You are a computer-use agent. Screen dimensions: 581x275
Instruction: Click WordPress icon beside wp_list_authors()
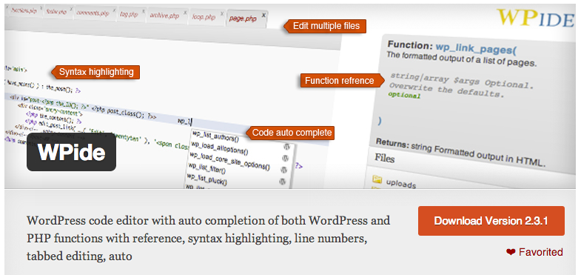click(286, 146)
